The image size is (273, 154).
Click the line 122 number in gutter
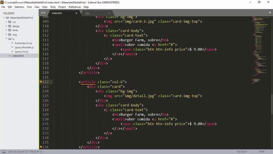point(46,82)
